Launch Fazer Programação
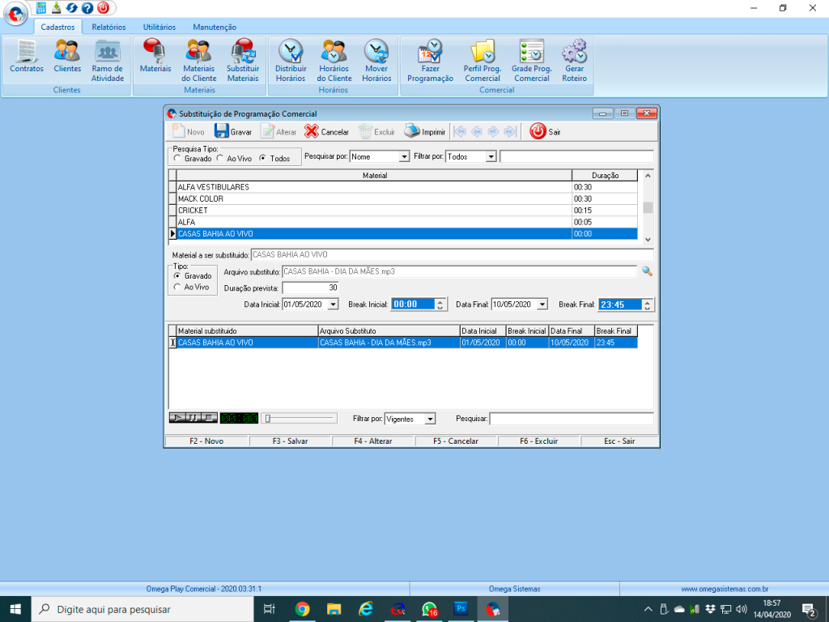This screenshot has width=829, height=622. pyautogui.click(x=430, y=53)
